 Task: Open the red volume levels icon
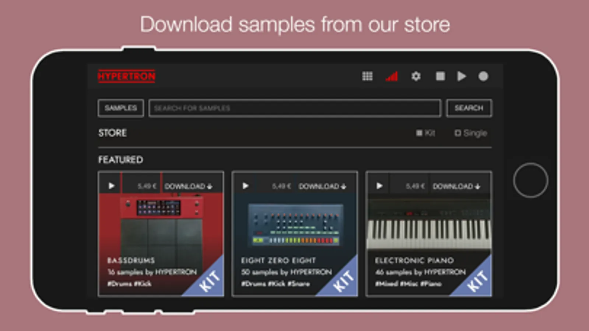coord(392,76)
